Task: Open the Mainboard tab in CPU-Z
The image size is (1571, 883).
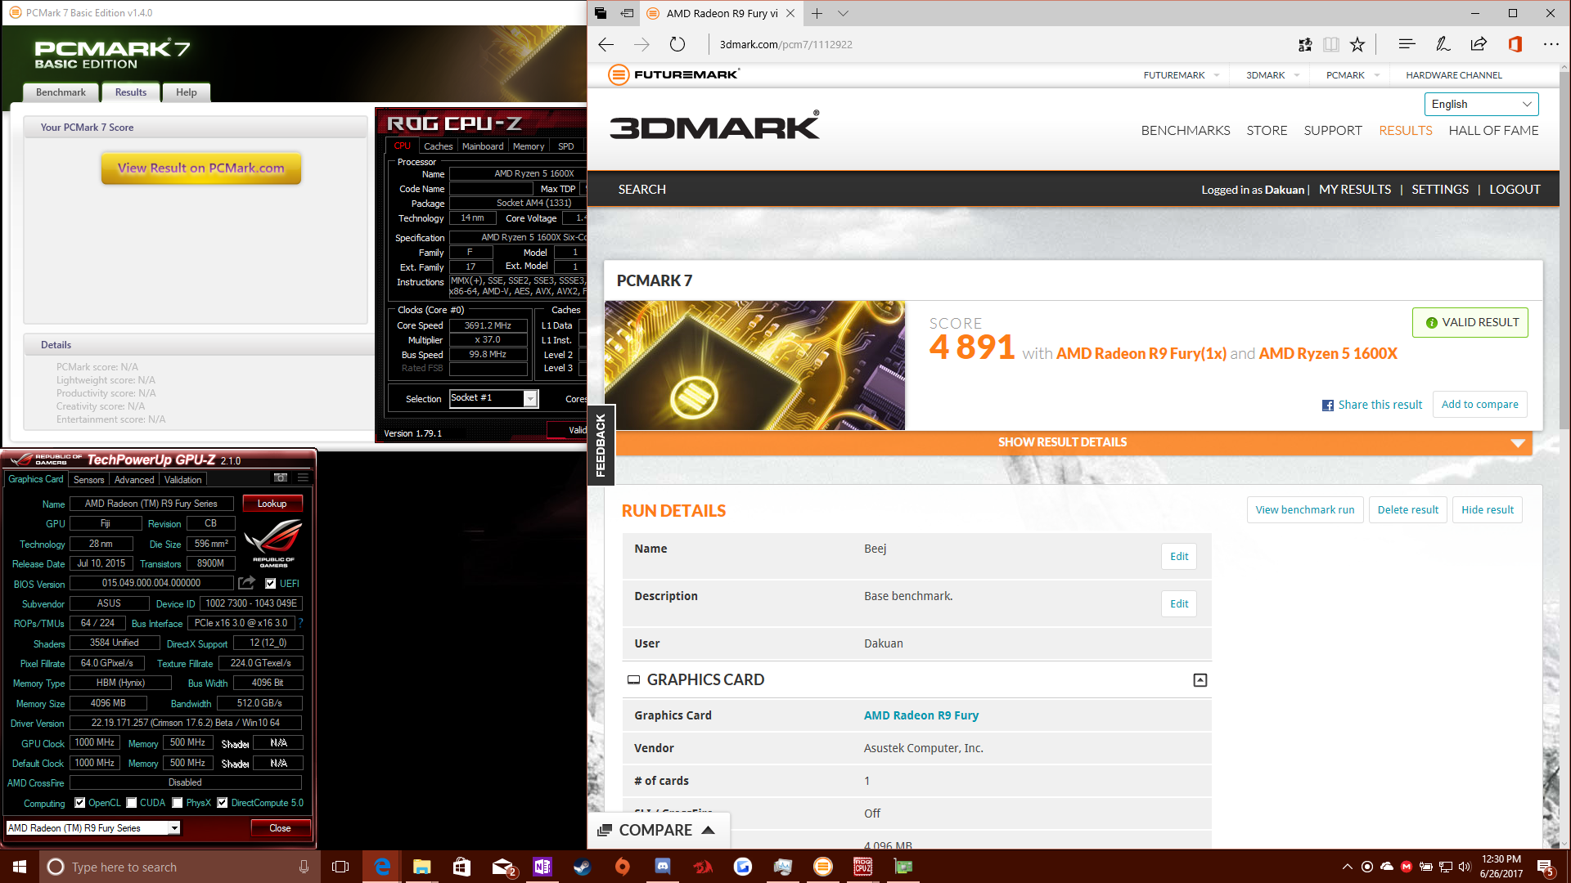Action: tap(483, 146)
